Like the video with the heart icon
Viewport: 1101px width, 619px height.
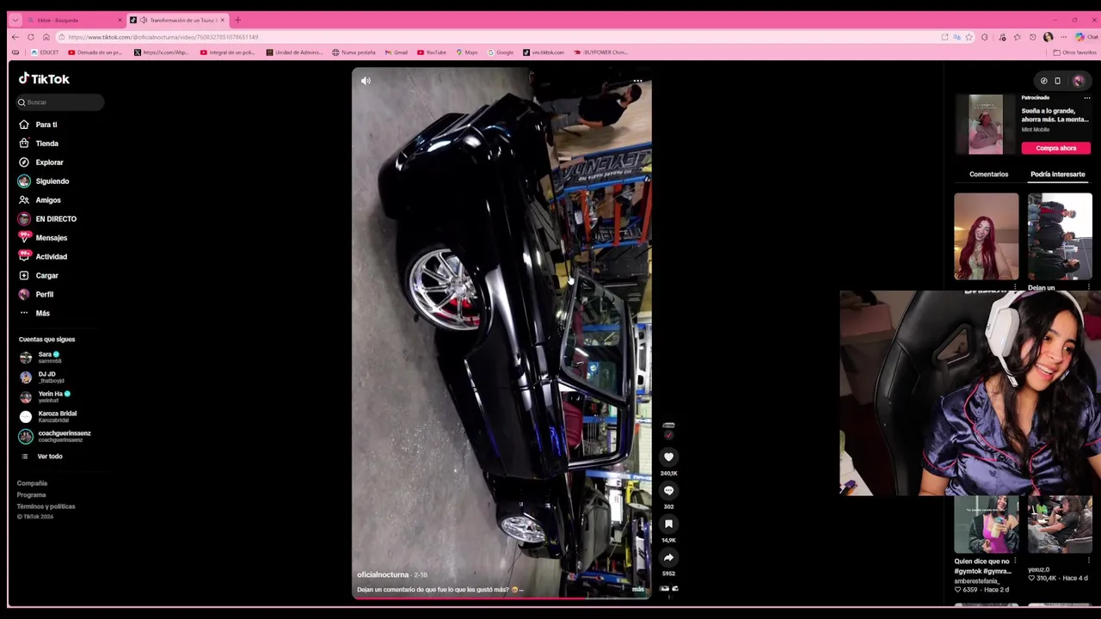pyautogui.click(x=668, y=457)
